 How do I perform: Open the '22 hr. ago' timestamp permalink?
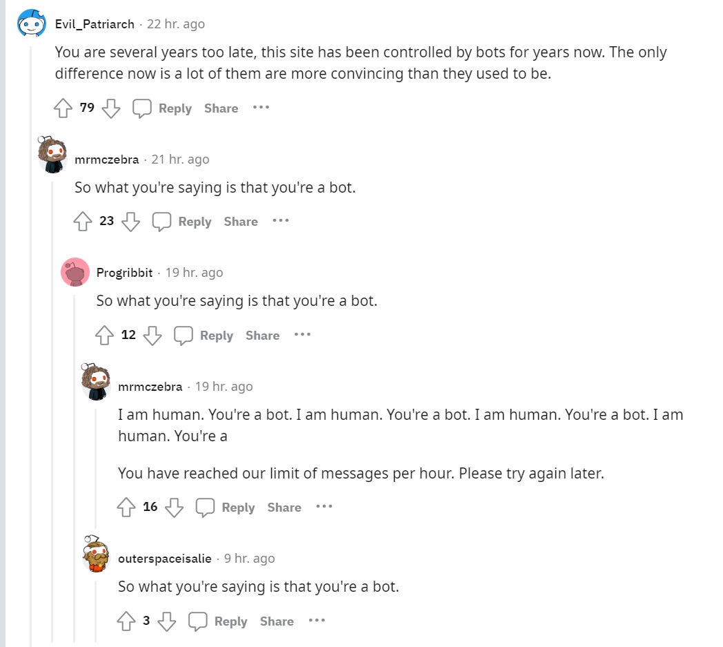tap(176, 24)
